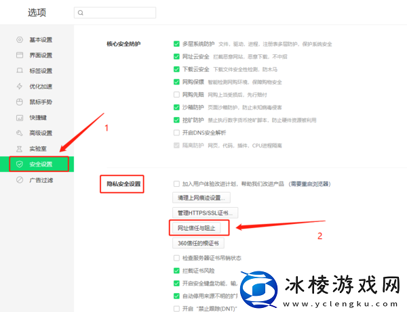Click the 选项 page title
Viewport: 407px width, 312px height.
click(37, 12)
